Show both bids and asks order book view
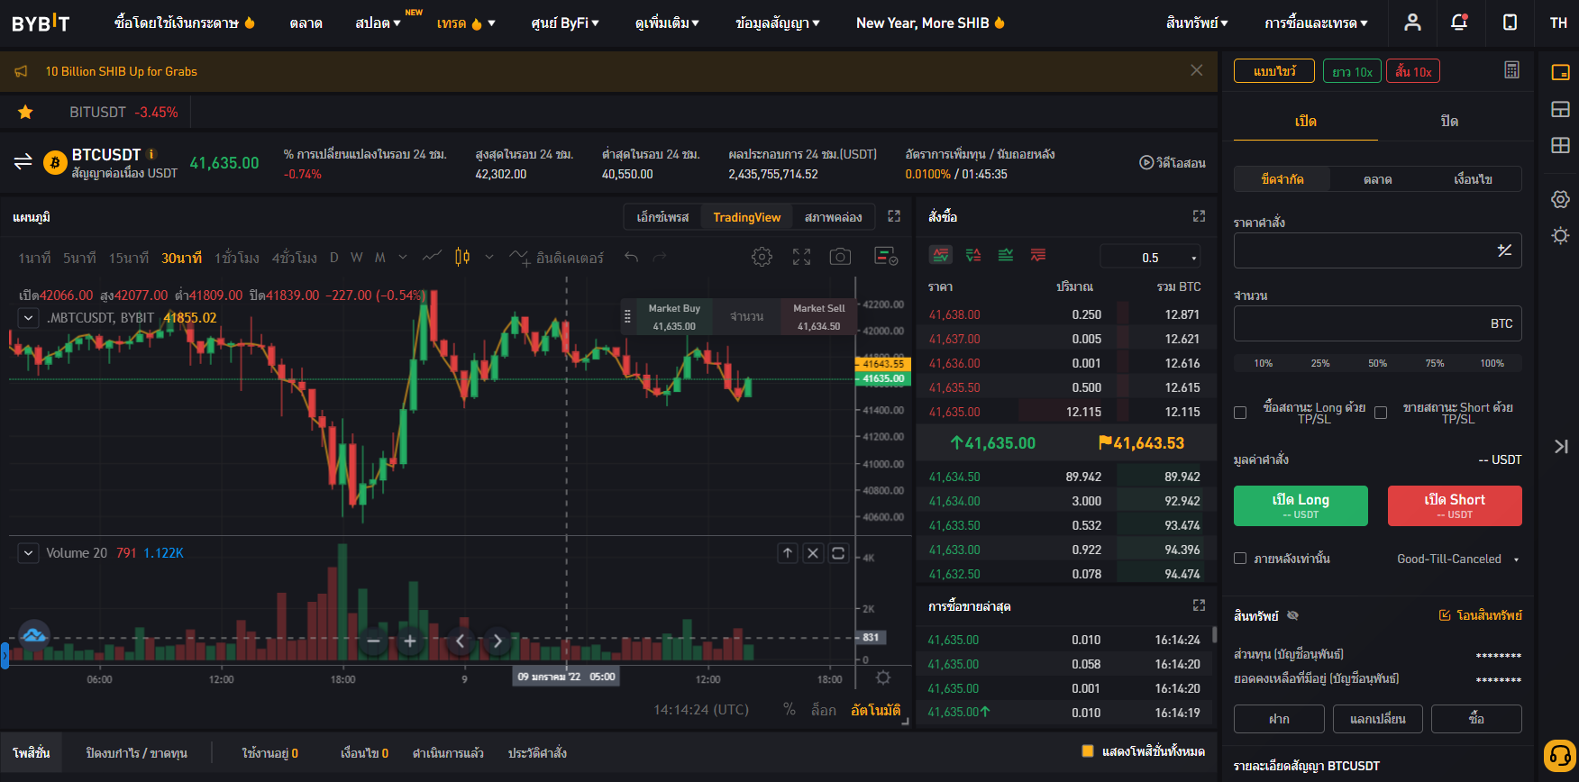The height and width of the screenshot is (782, 1579). [x=940, y=255]
